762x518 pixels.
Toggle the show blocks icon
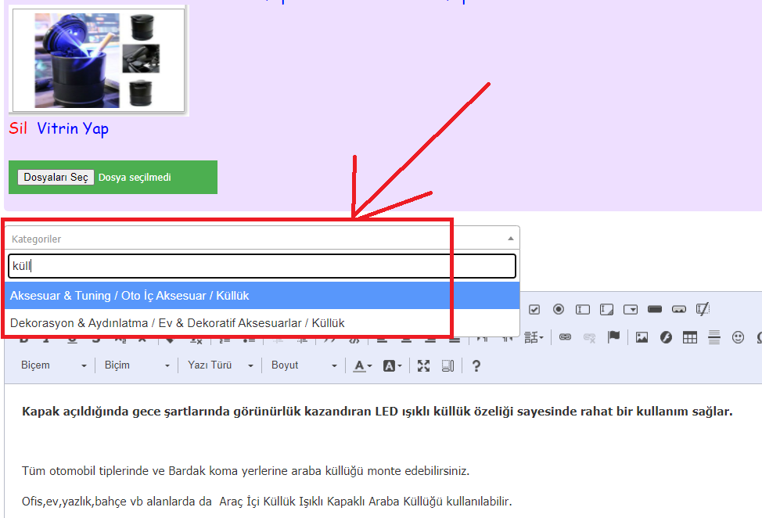[x=447, y=365]
